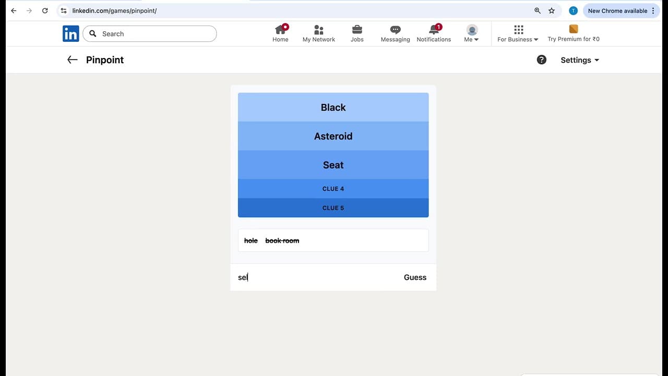Click the My Network icon
668x376 pixels.
[x=318, y=32]
